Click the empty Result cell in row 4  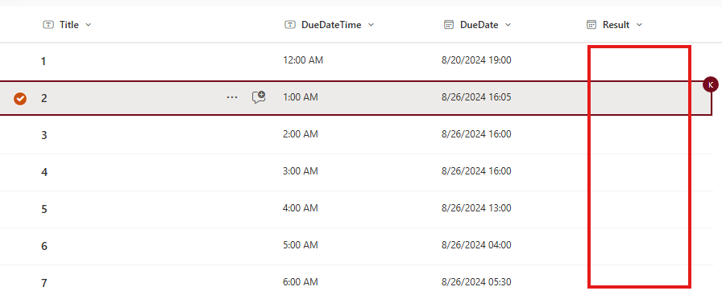(x=640, y=172)
